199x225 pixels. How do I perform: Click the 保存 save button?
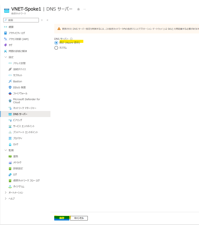click(x=62, y=218)
